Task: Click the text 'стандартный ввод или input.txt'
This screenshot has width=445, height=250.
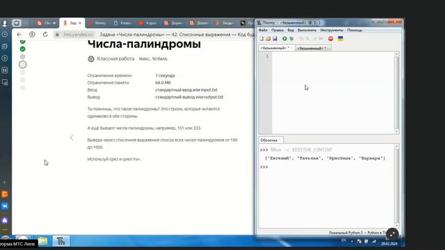Action: (186, 90)
